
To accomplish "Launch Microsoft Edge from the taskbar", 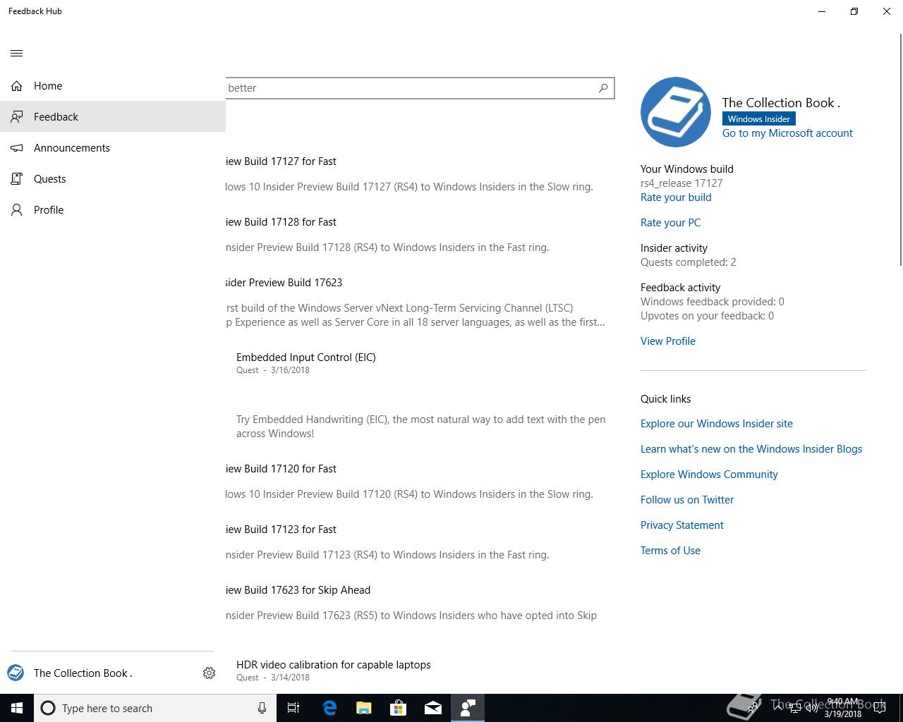I will pyautogui.click(x=329, y=708).
